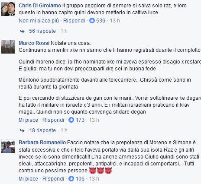
Task: Click the reply arrow icon beside 18 risposte
Action: 22,130
